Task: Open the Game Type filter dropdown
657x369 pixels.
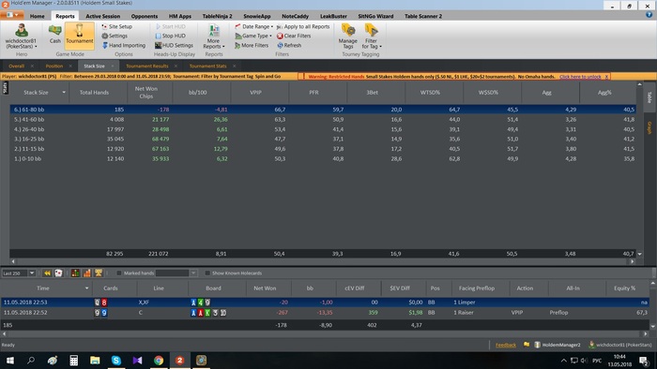Action: pos(253,36)
